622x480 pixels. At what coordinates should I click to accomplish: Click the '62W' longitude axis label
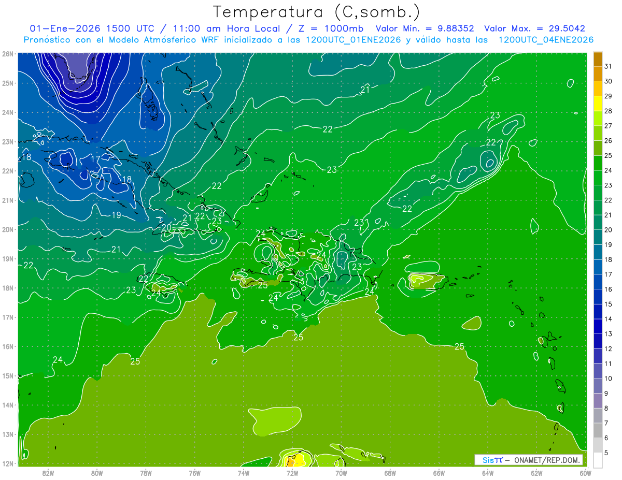(536, 473)
